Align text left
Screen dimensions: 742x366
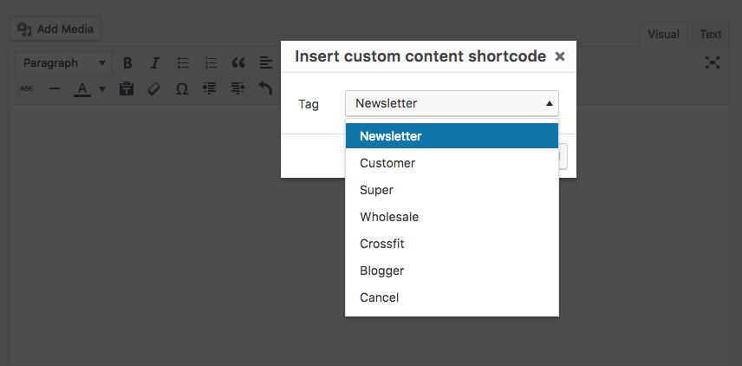(266, 63)
